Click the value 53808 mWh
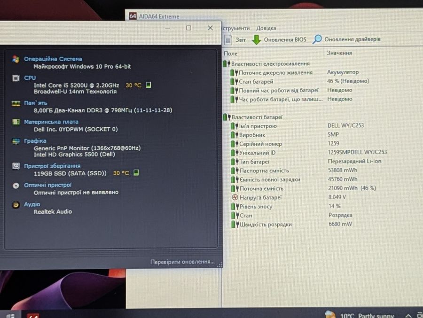 pyautogui.click(x=343, y=170)
